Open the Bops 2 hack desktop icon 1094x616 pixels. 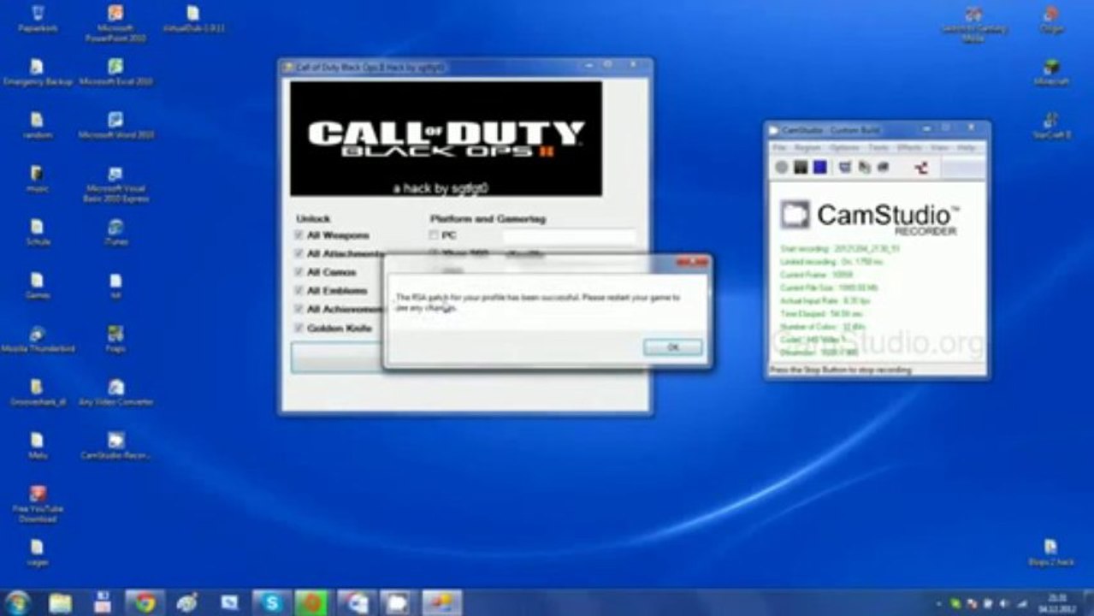coord(1051,552)
